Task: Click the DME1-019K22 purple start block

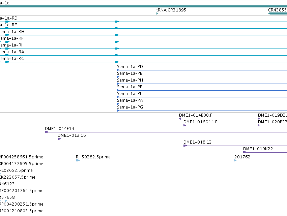Action: pyautogui.click(x=245, y=152)
